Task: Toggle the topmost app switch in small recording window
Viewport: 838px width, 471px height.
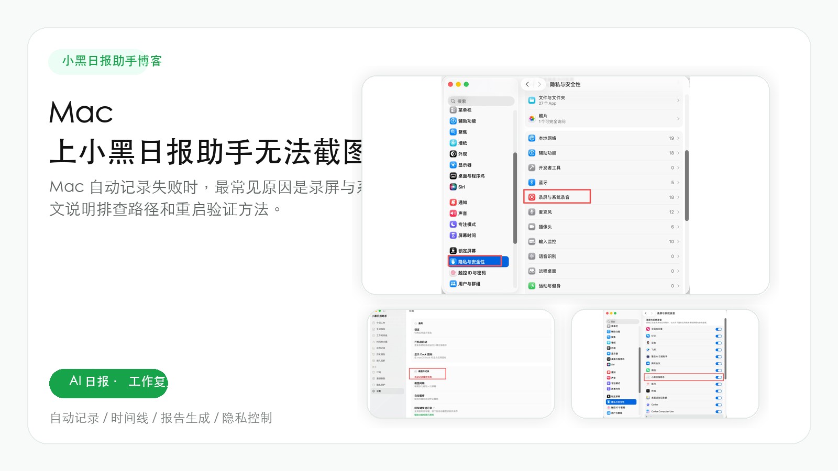Action: tap(719, 329)
